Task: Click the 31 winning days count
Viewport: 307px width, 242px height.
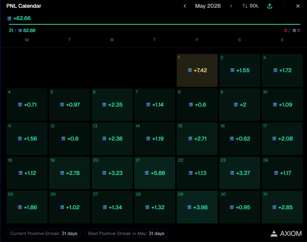Action: 11,30
